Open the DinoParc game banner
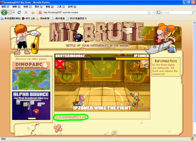 (x=31, y=76)
